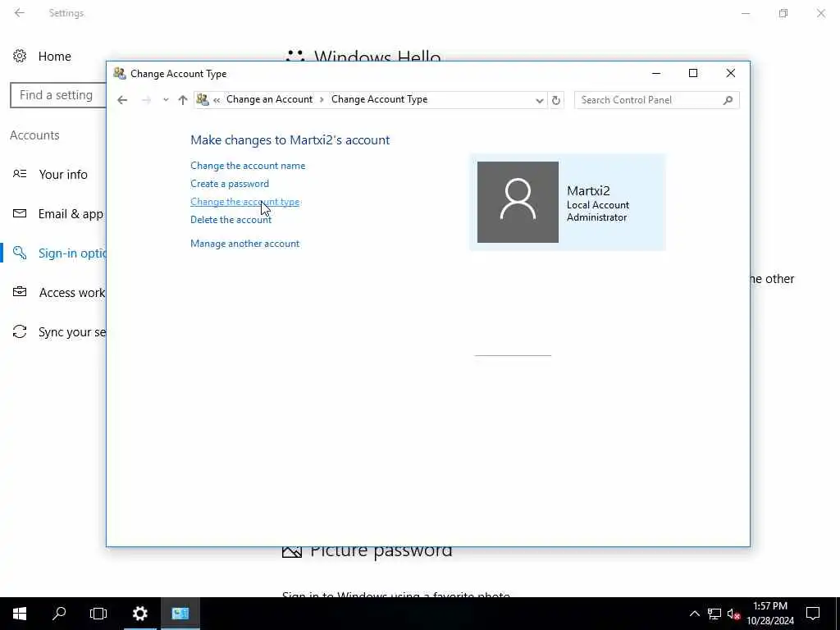Switch to Control Panel on taskbar
This screenshot has height=630, width=840.
pyautogui.click(x=180, y=614)
